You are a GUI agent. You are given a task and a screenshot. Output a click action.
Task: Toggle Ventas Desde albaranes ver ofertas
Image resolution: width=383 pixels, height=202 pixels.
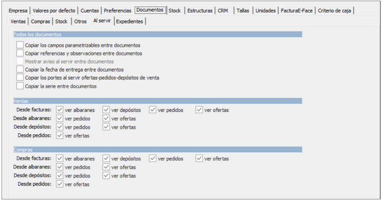click(106, 118)
